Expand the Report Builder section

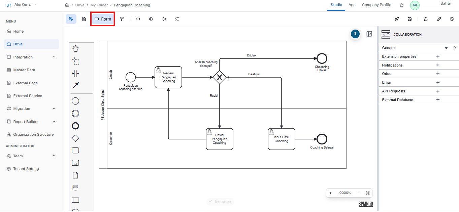[31, 121]
